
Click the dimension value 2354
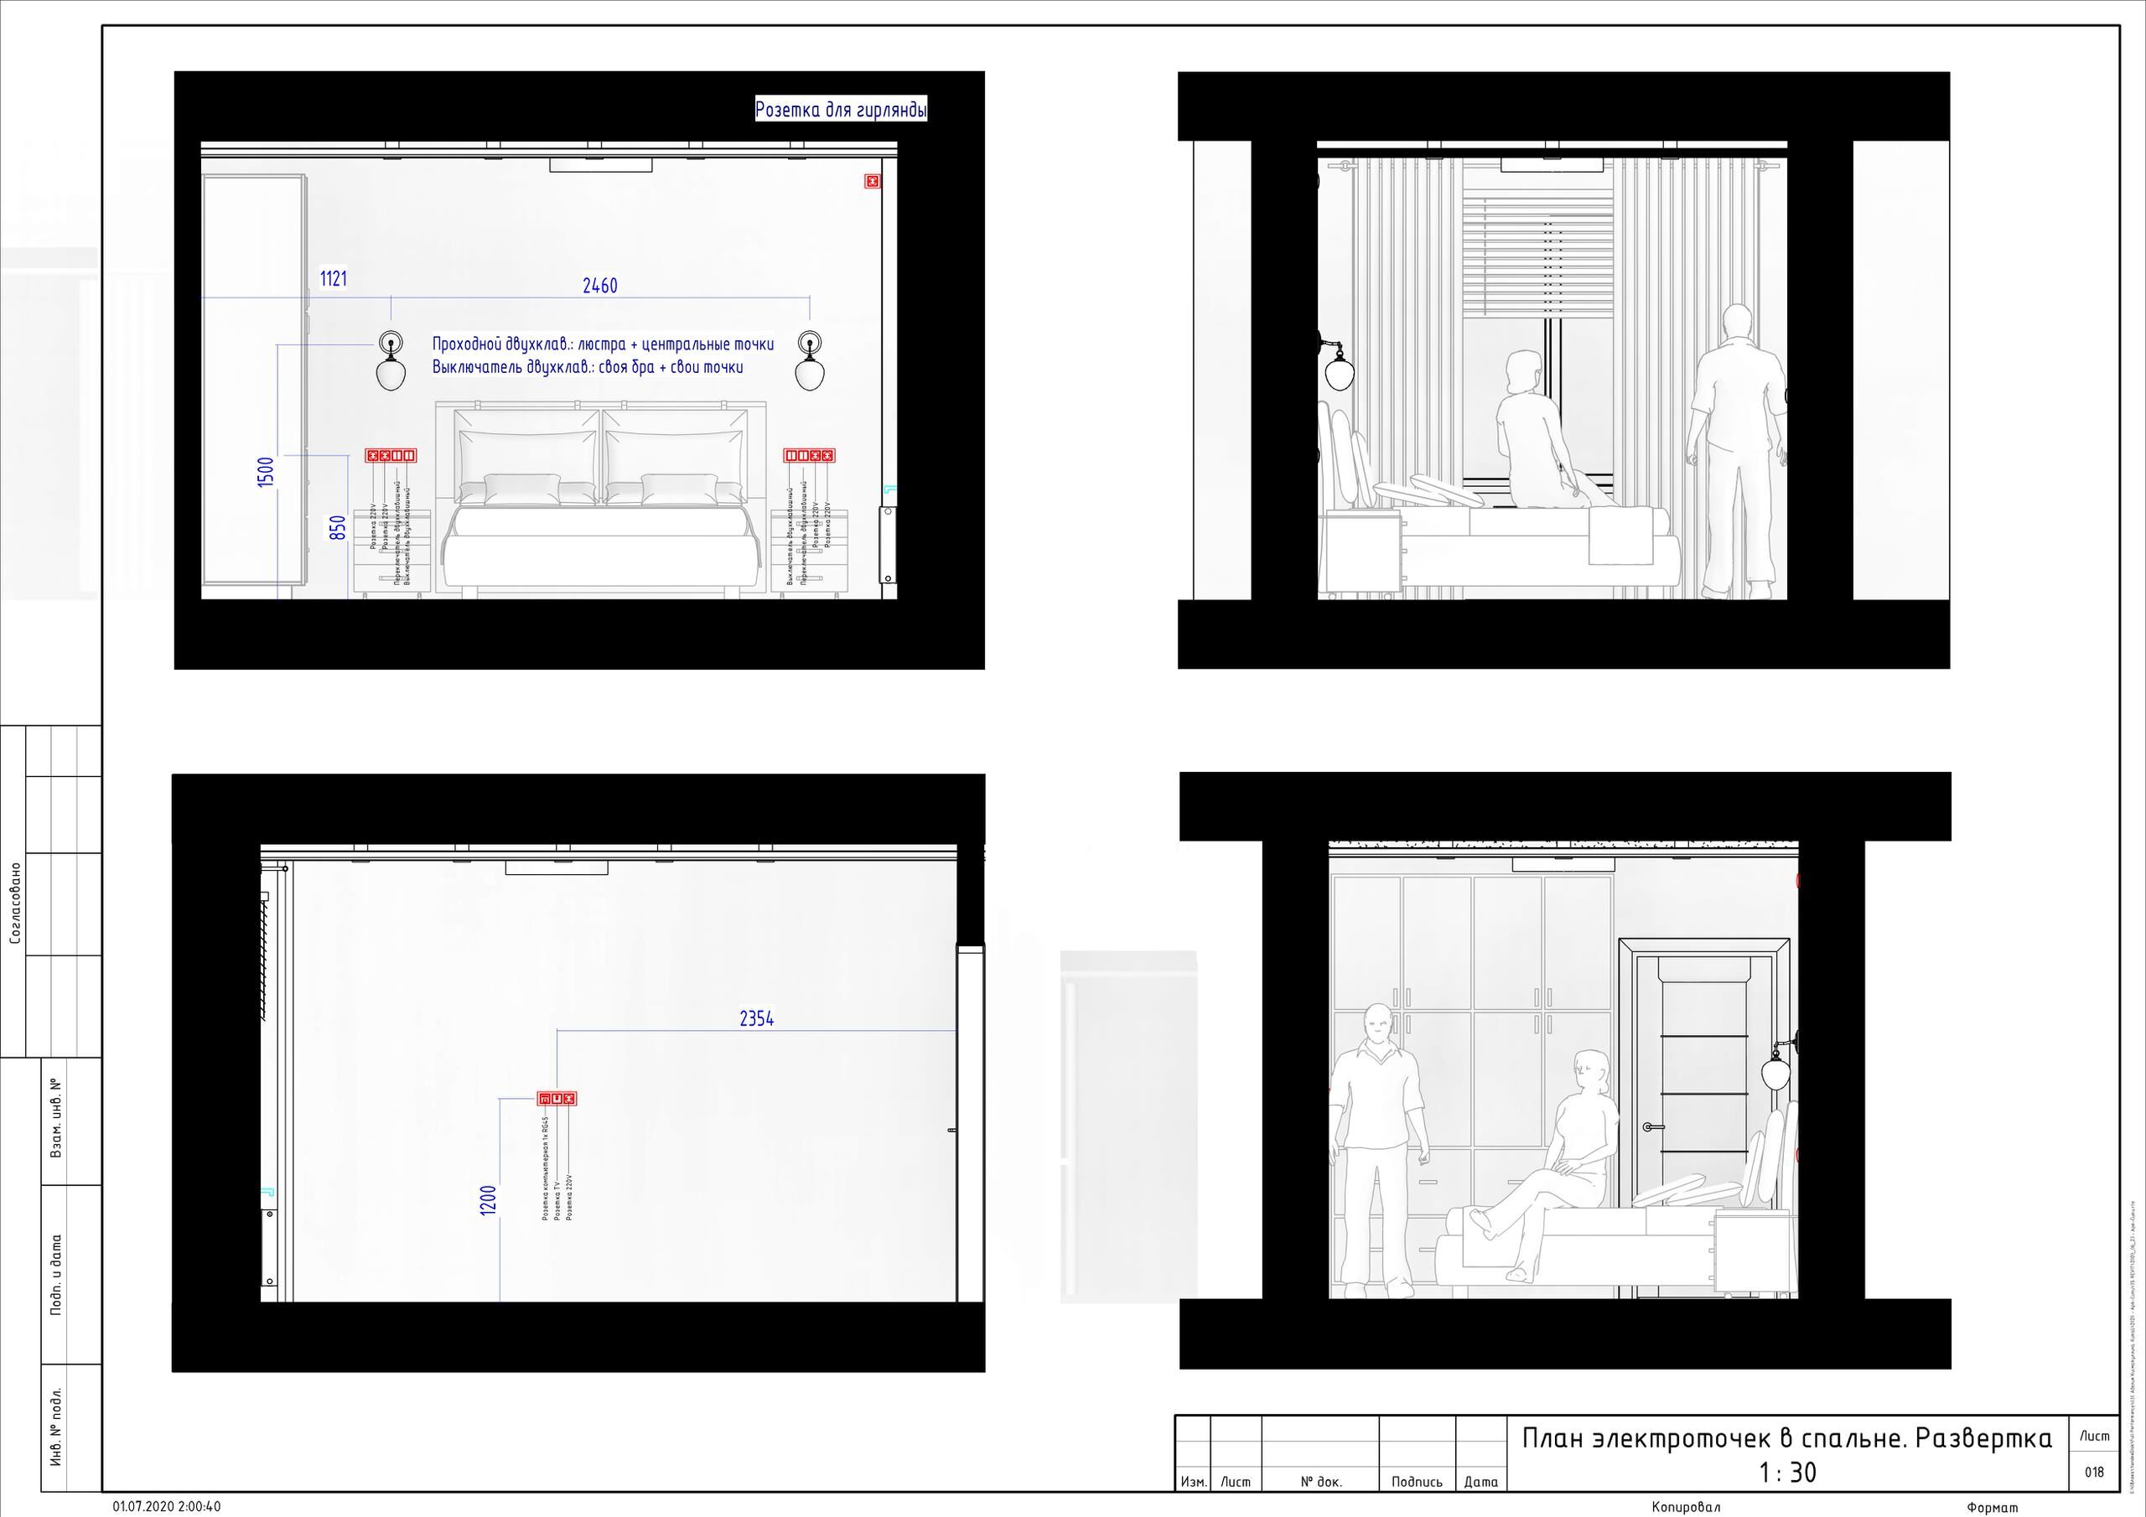(x=757, y=1019)
